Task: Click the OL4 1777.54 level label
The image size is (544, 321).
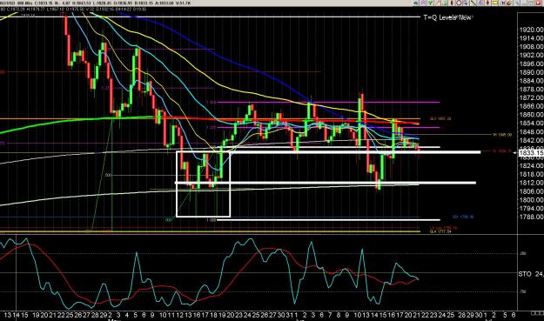Action: tap(440, 231)
